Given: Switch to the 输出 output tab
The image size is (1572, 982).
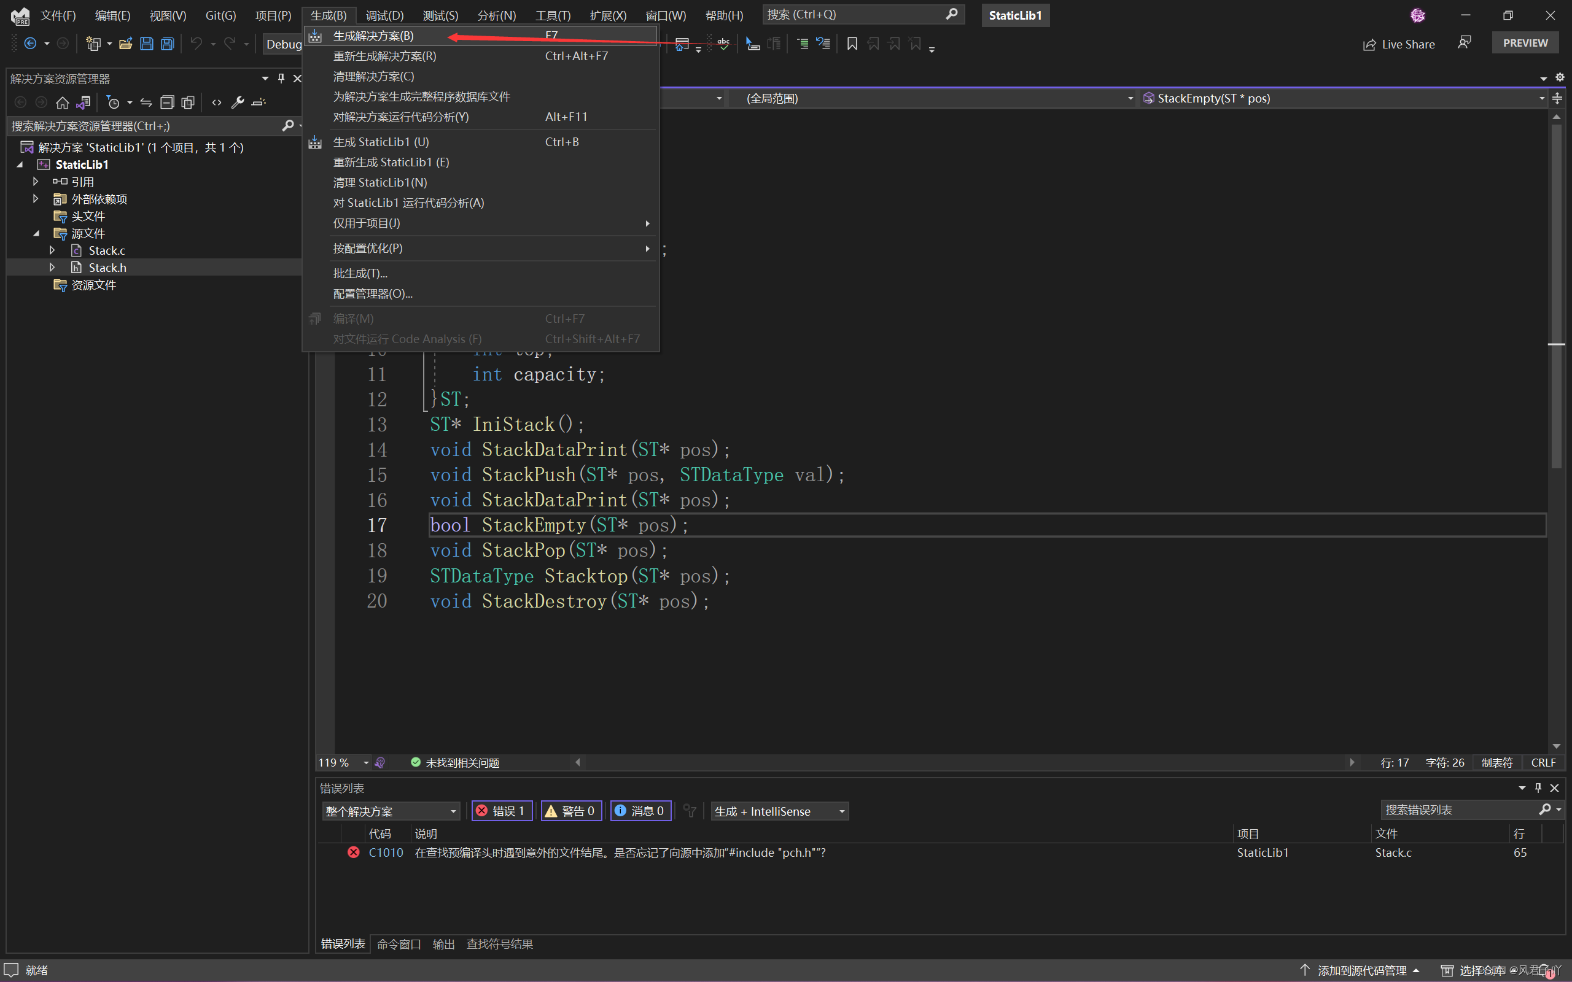Looking at the screenshot, I should 444,944.
